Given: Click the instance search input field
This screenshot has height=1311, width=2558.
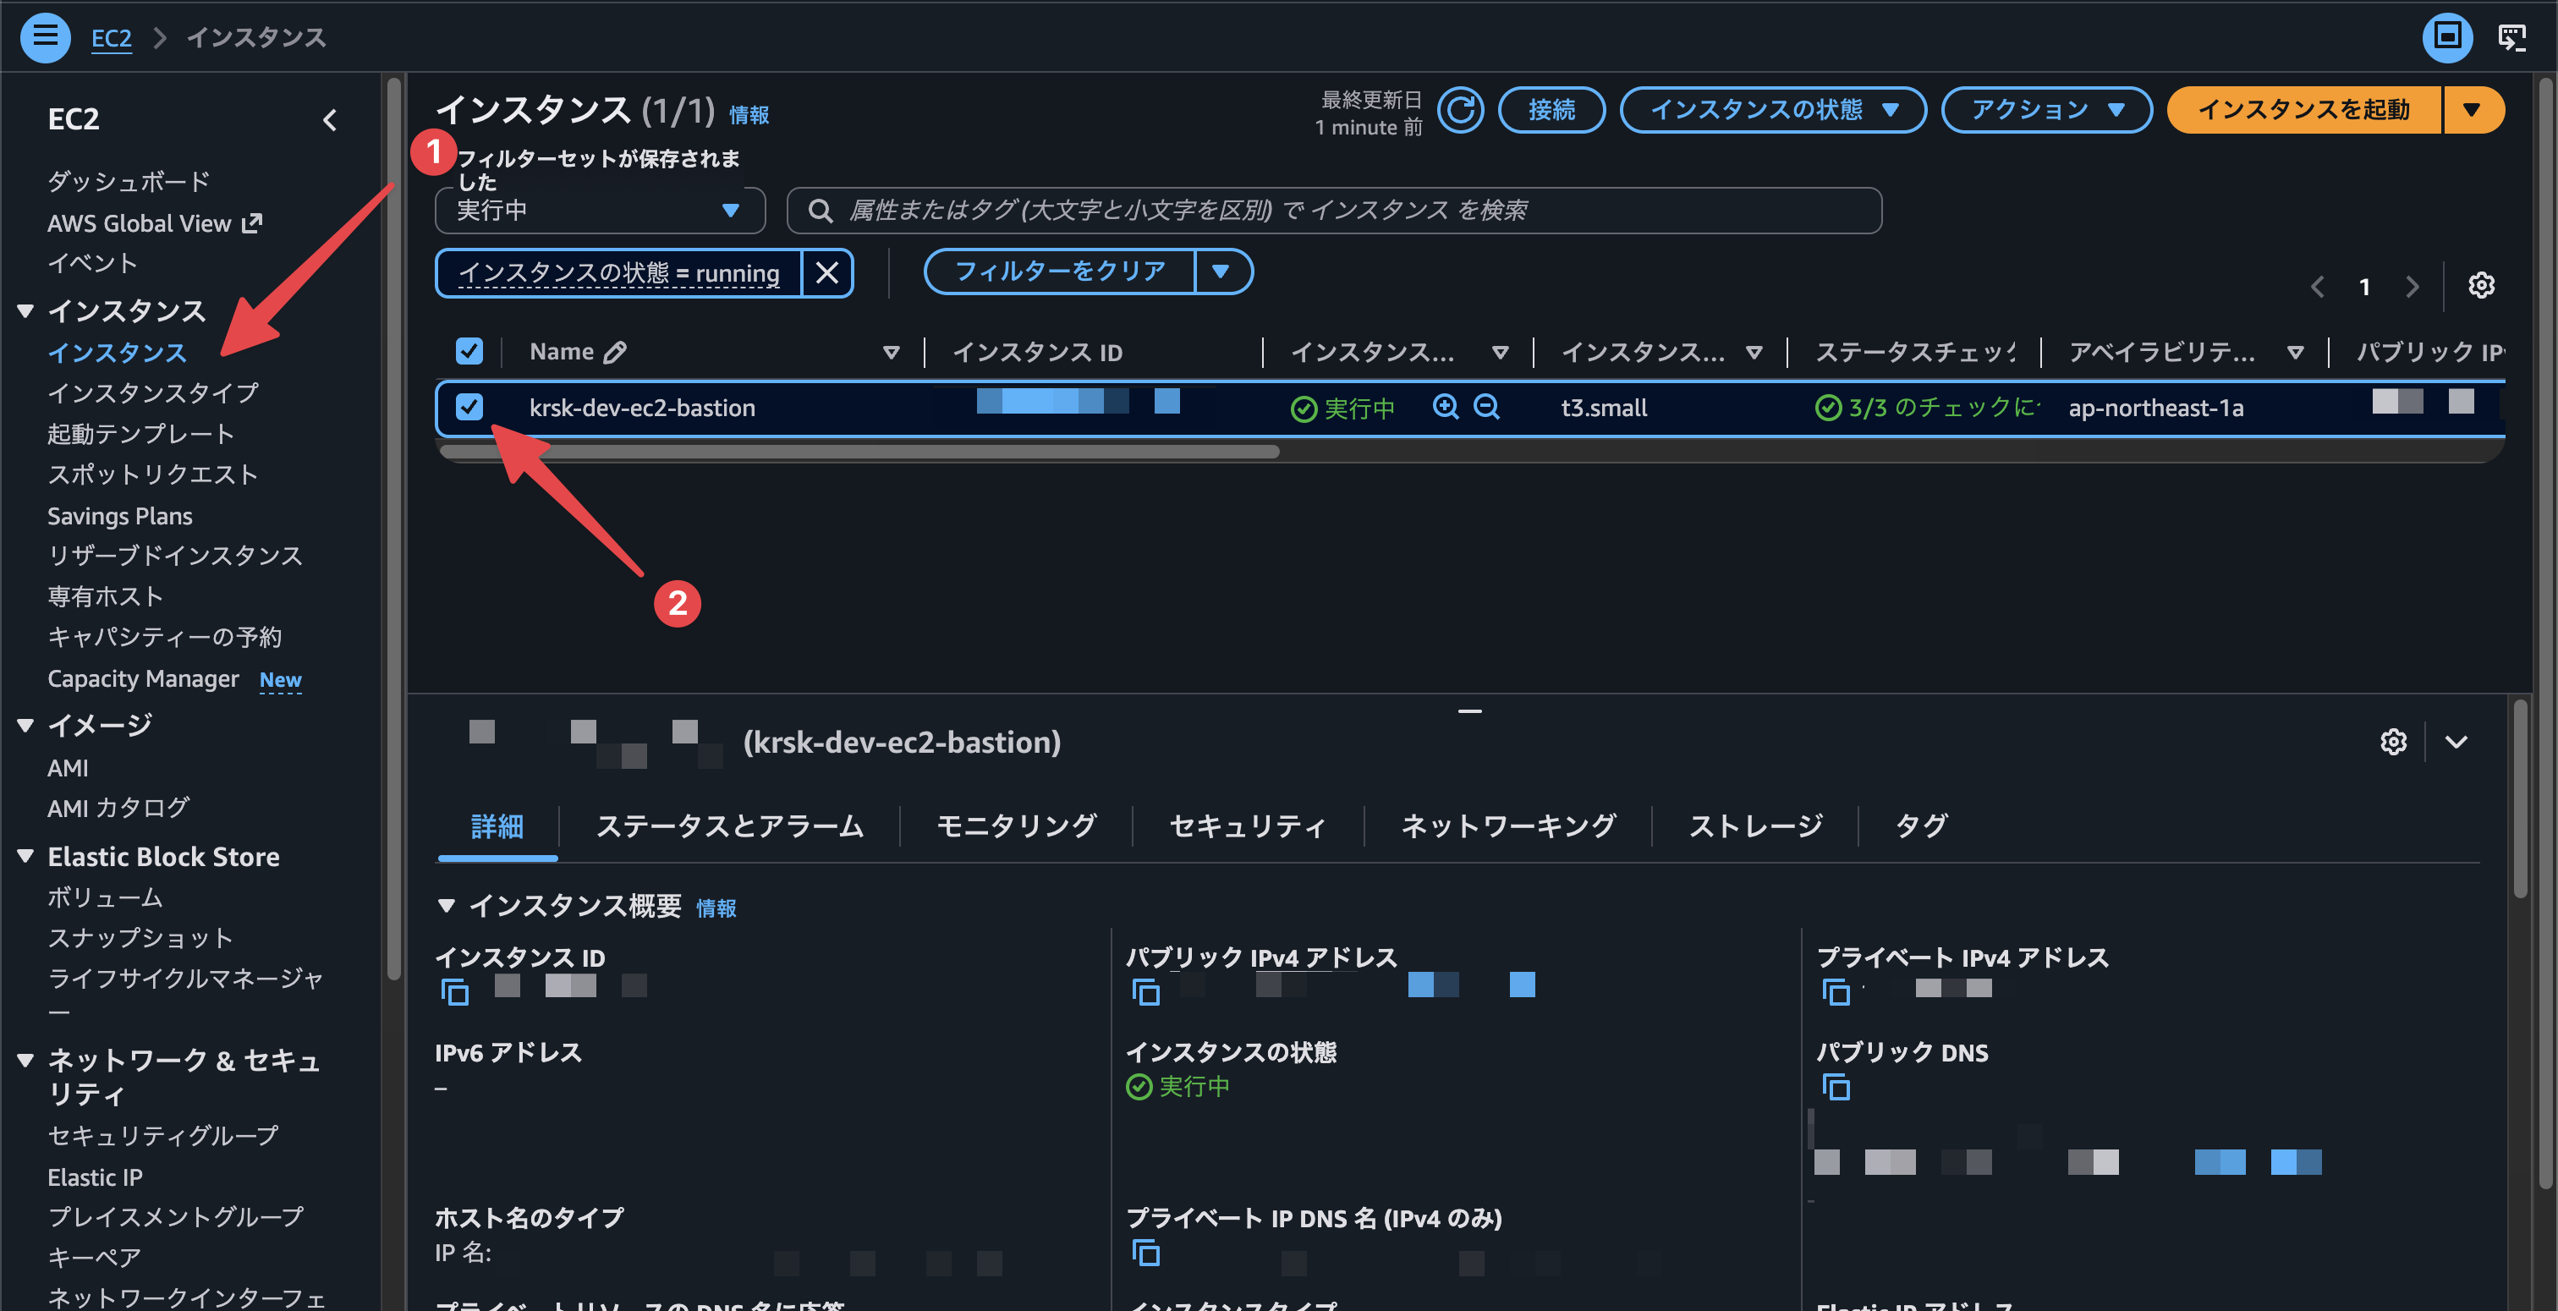Looking at the screenshot, I should pyautogui.click(x=1334, y=211).
